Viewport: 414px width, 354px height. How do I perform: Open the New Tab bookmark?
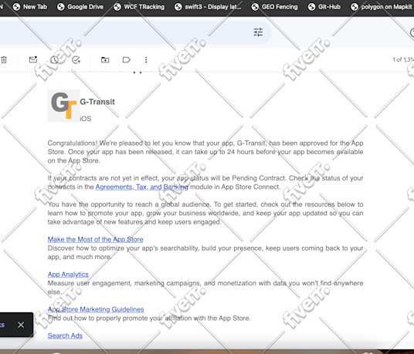pos(29,7)
